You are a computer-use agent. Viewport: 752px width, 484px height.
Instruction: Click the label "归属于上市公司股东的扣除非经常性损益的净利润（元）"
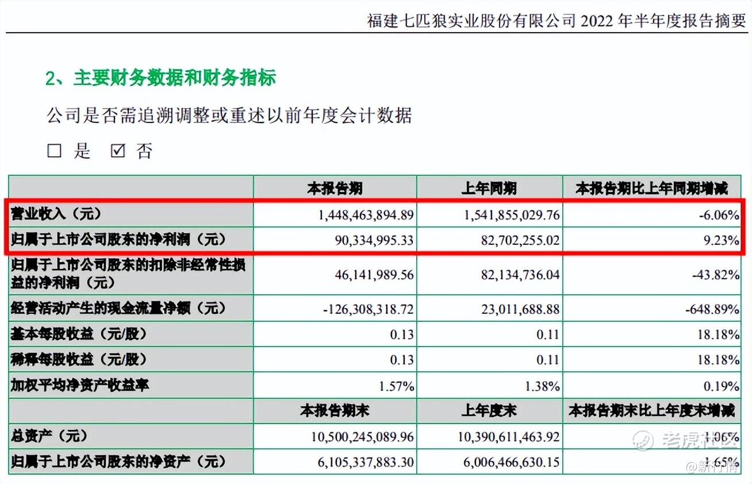pyautogui.click(x=128, y=274)
